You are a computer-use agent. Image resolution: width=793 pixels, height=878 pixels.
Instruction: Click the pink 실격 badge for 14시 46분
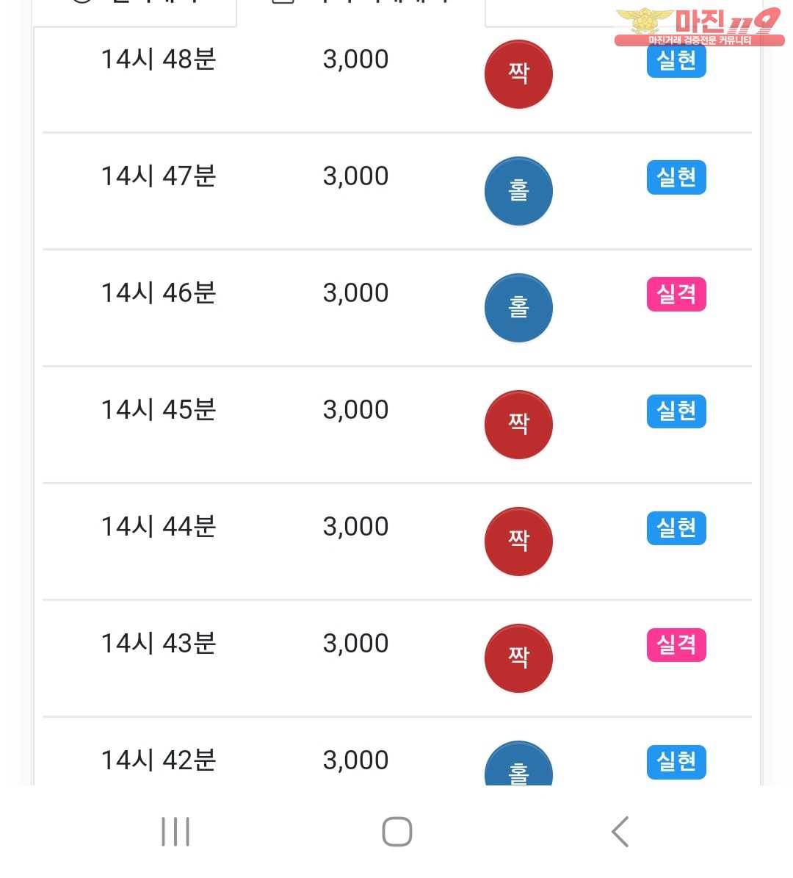(676, 294)
